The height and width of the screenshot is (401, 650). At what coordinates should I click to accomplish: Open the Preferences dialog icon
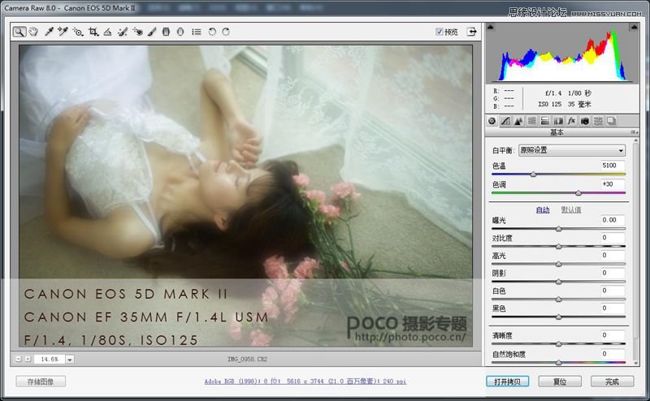197,32
